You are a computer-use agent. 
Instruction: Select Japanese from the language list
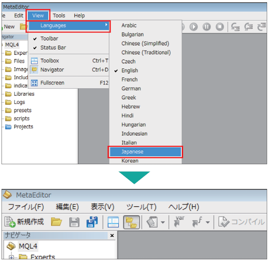coord(145,152)
